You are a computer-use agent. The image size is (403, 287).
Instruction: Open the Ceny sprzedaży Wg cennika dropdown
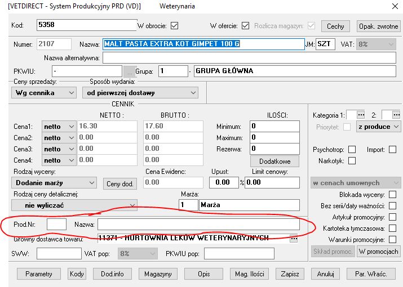[44, 92]
